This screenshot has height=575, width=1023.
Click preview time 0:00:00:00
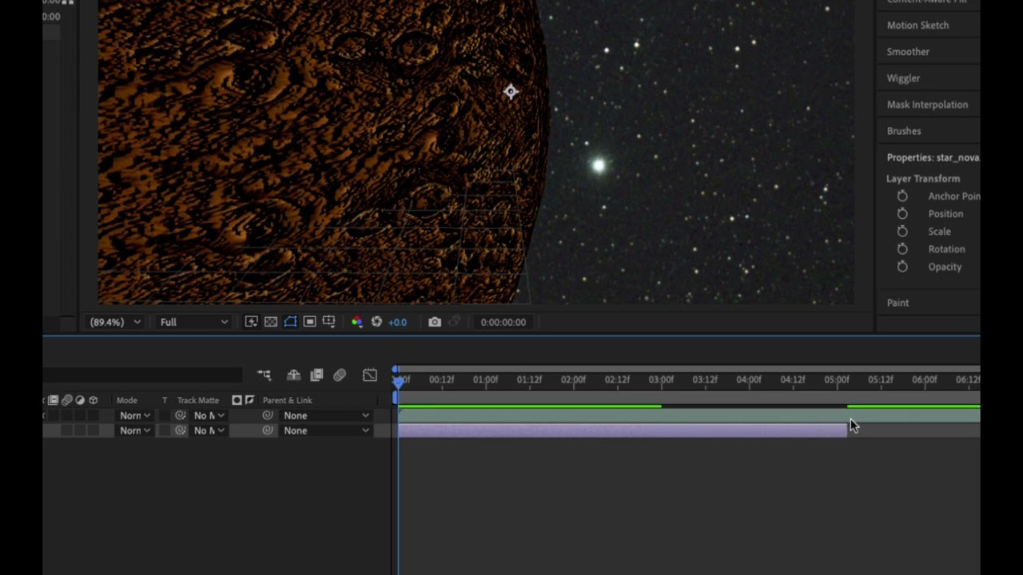click(504, 322)
